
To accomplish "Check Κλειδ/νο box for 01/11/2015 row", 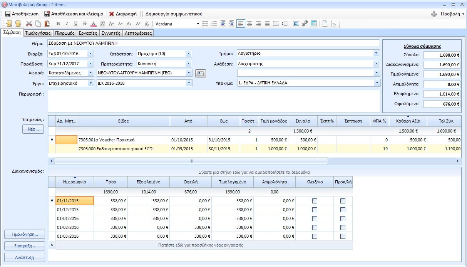I will [x=315, y=201].
